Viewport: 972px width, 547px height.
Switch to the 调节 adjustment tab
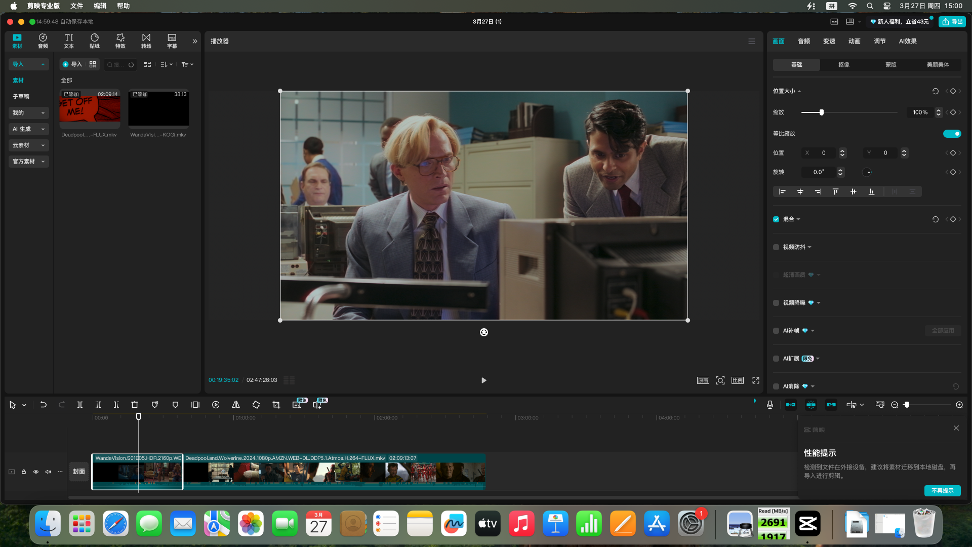[880, 41]
